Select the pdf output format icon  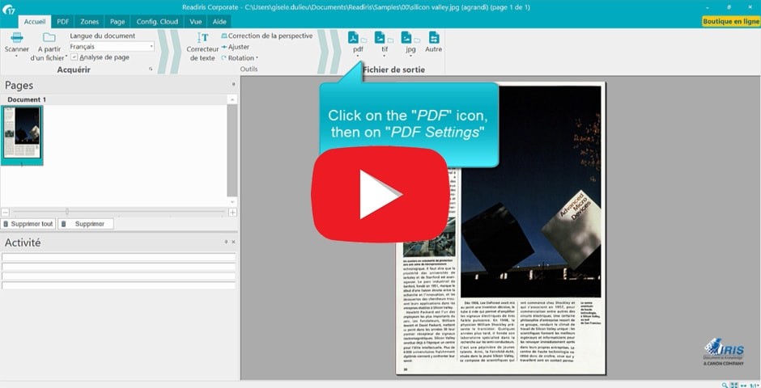click(353, 38)
